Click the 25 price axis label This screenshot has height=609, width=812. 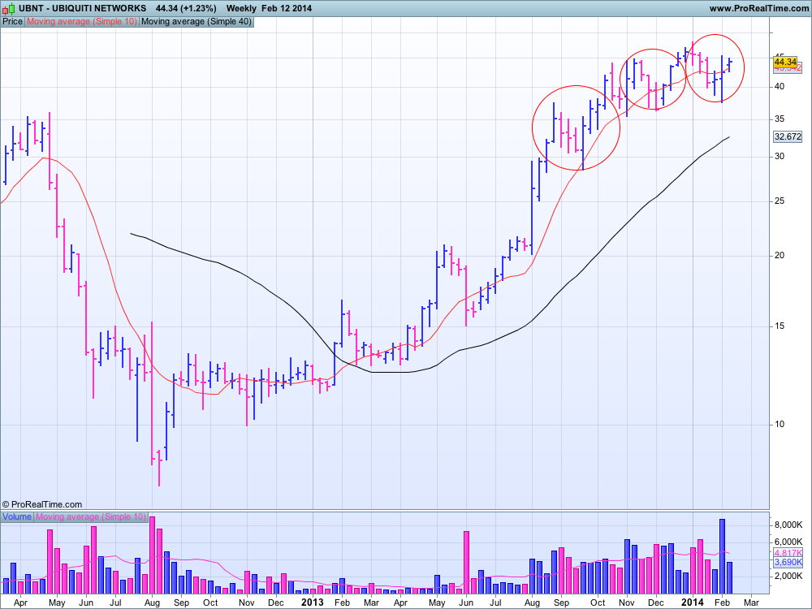779,201
